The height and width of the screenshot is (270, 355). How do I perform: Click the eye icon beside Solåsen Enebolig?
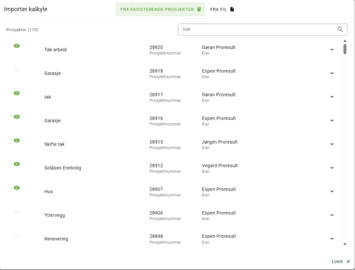click(x=17, y=164)
